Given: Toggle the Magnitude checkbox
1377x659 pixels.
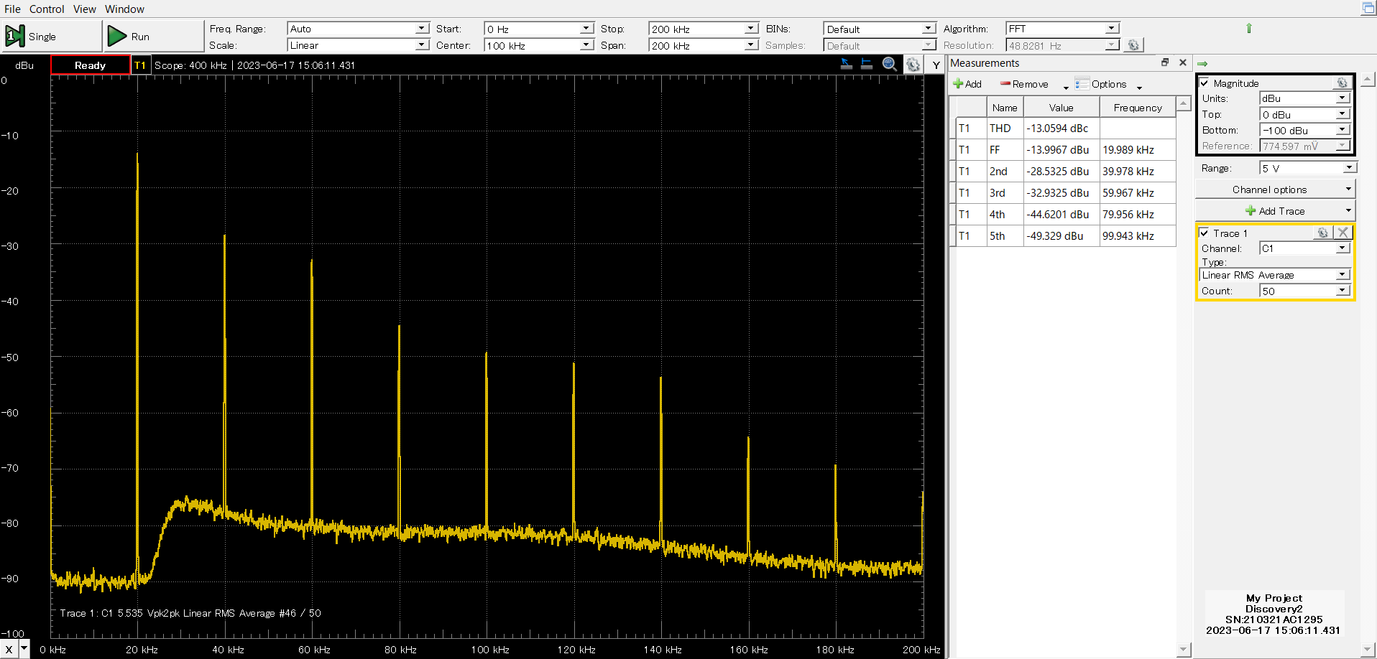Looking at the screenshot, I should coord(1205,83).
